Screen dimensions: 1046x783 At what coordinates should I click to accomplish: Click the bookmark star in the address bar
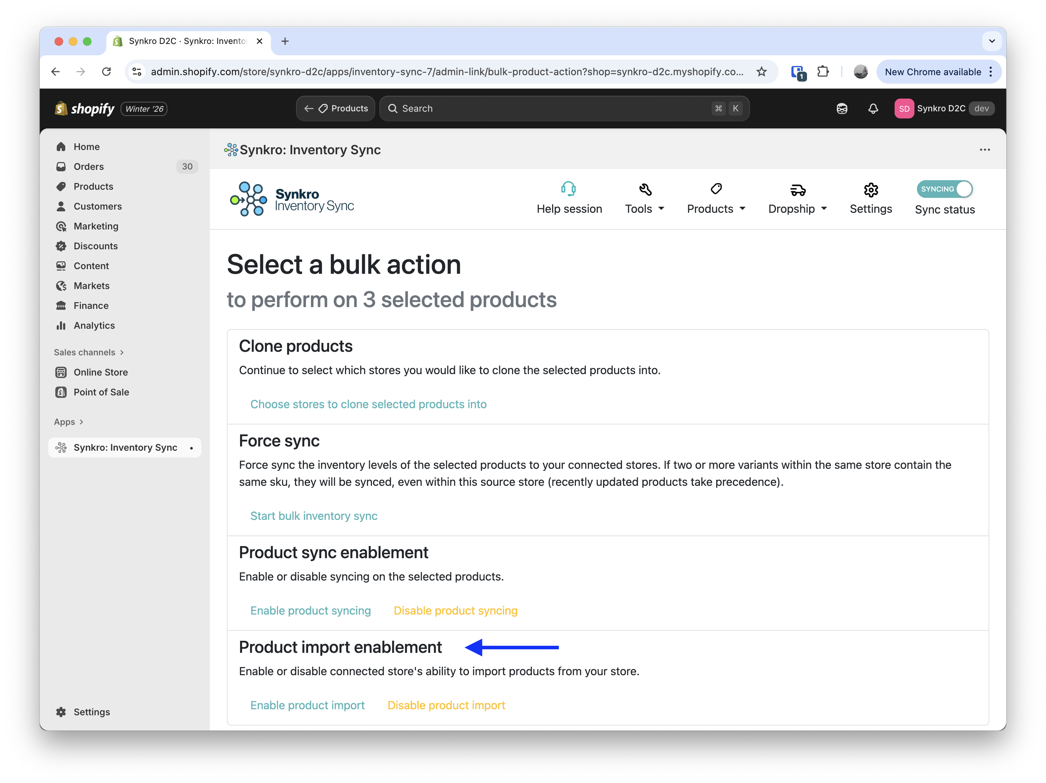coord(762,72)
